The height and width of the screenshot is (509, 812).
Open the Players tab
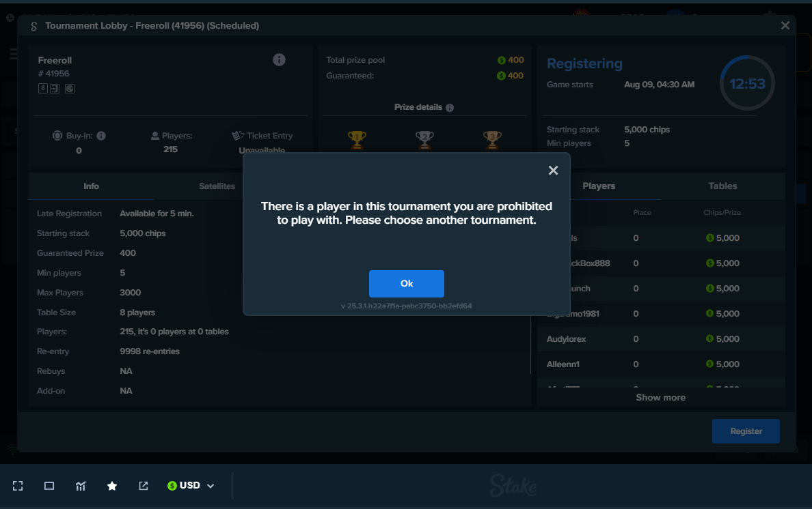(599, 186)
